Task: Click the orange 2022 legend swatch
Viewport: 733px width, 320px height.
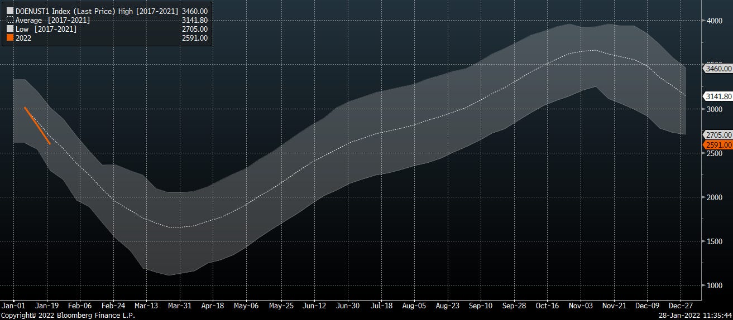Action: tap(10, 38)
